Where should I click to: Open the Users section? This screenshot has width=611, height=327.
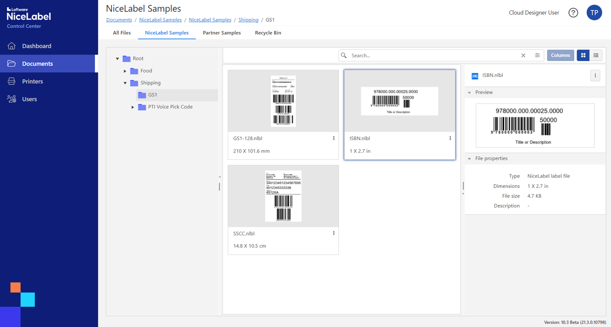point(30,99)
